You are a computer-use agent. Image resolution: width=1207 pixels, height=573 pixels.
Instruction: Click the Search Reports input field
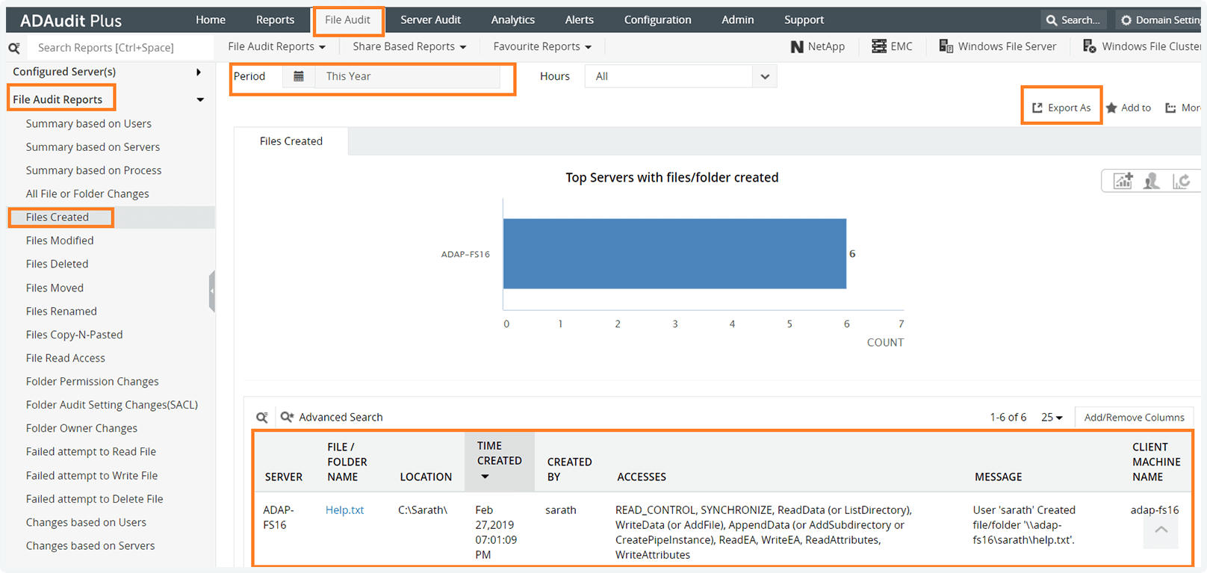(x=120, y=47)
